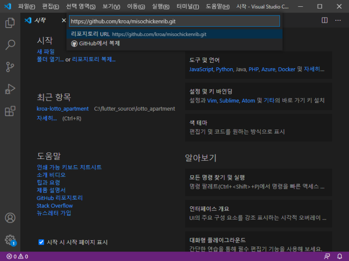The width and height of the screenshot is (349, 261).
Task: Open 제품 설명서 link
Action: click(51, 190)
